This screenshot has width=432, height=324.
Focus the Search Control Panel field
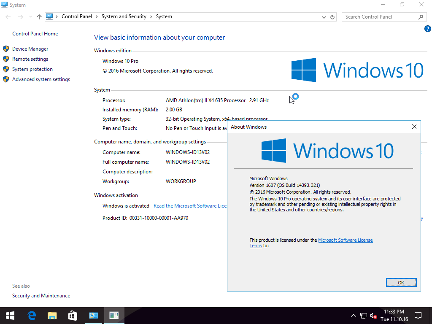click(380, 17)
